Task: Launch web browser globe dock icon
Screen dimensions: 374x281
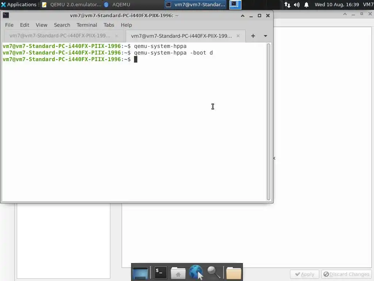Action: coord(196,272)
